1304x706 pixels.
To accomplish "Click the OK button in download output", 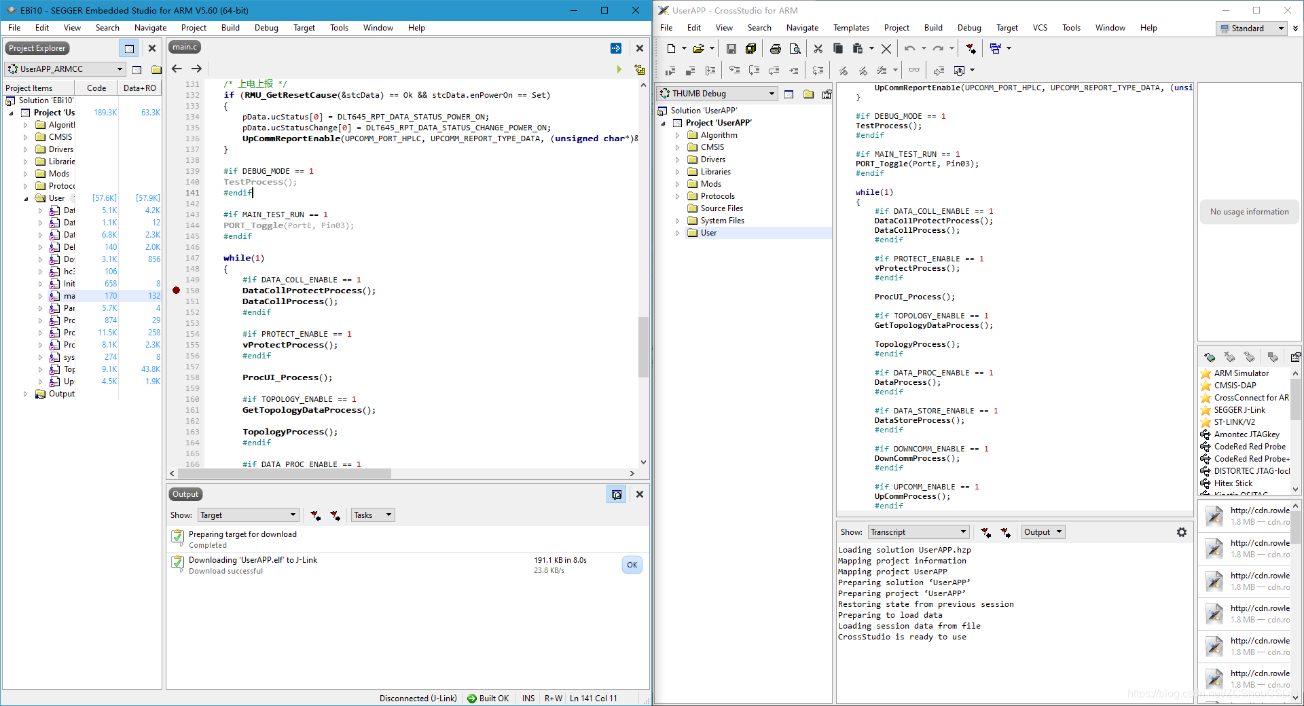I will (632, 565).
